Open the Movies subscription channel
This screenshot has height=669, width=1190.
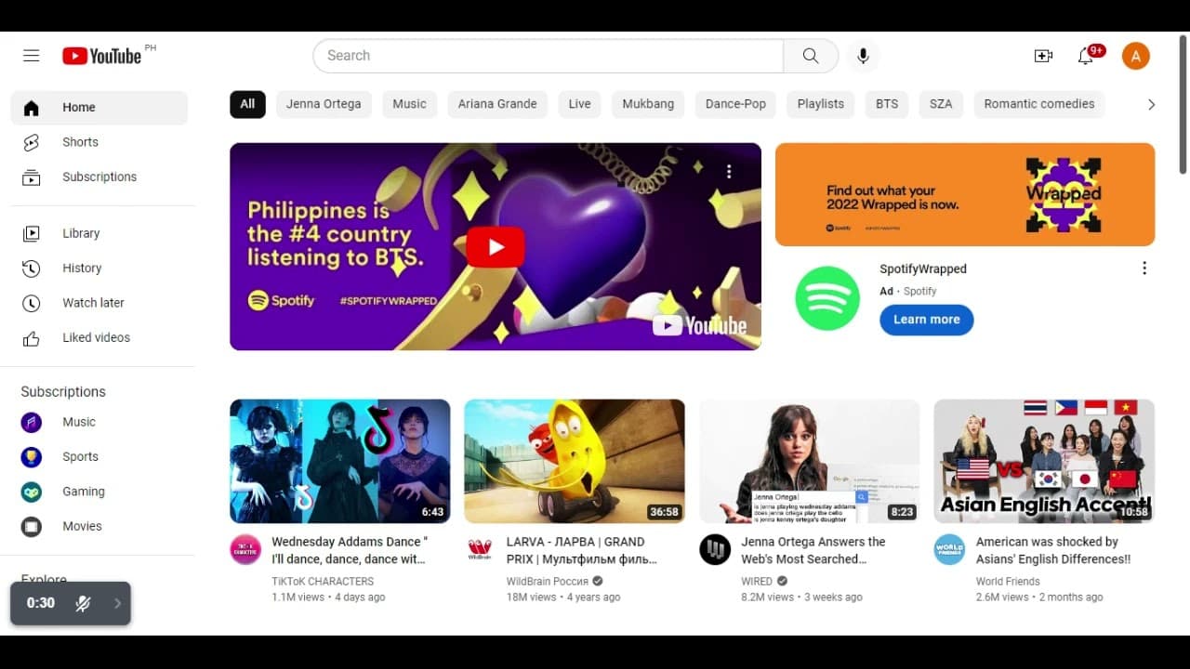(99, 526)
